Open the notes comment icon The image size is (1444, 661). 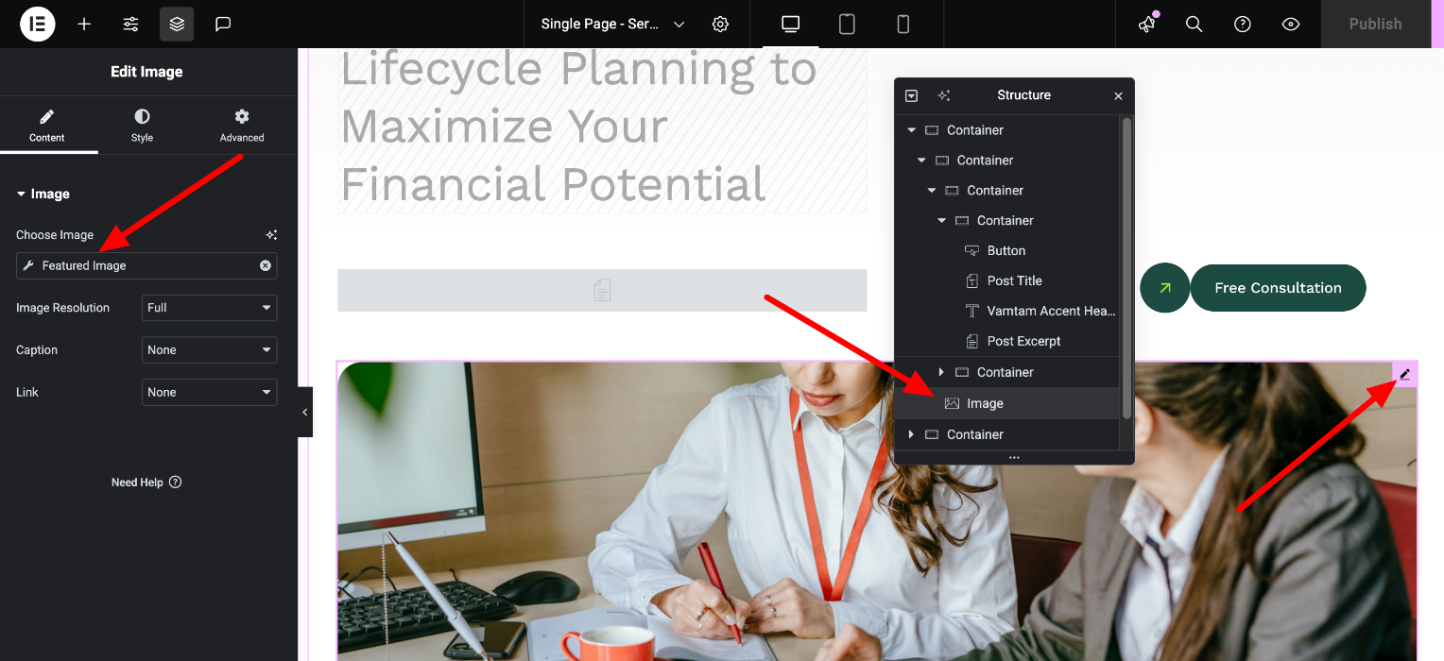223,24
